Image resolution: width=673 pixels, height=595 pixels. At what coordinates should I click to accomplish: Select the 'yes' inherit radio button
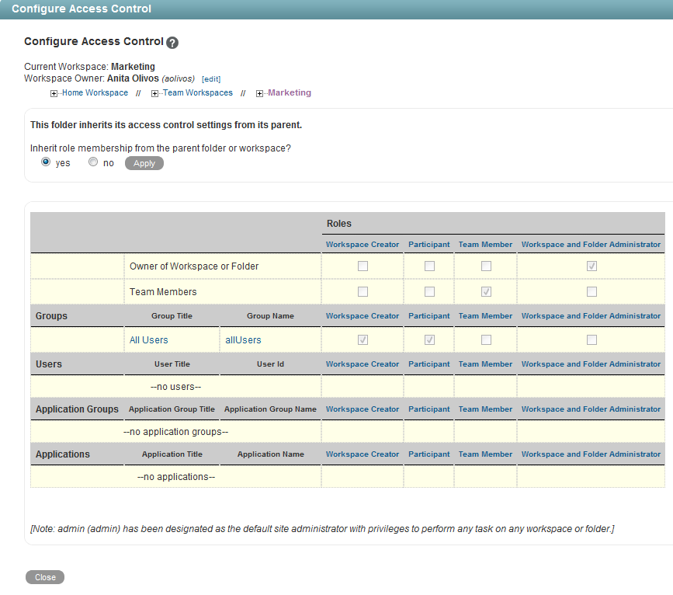tap(46, 162)
